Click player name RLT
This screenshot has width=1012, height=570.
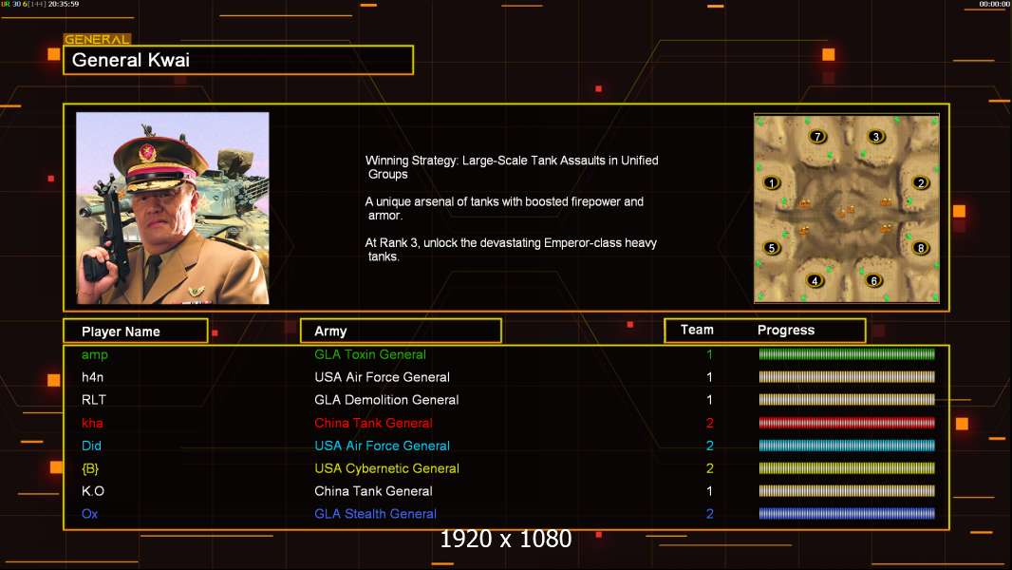click(94, 400)
